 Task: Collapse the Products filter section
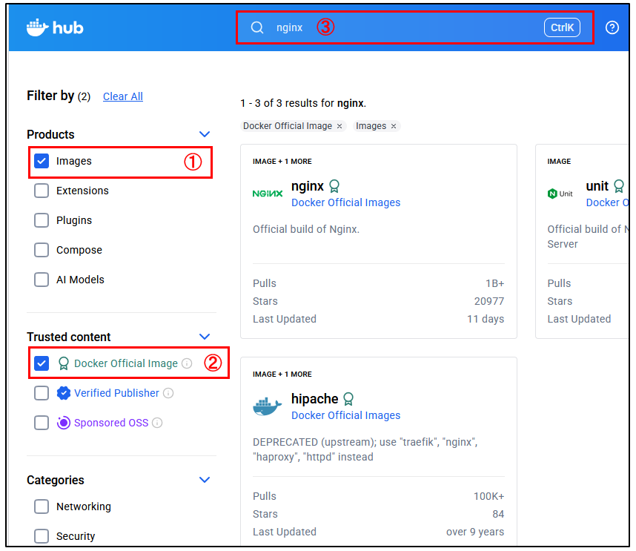205,134
